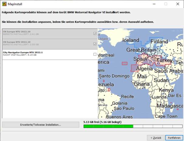Click Spain on the map
This screenshot has height=141, width=184.
(x=140, y=60)
